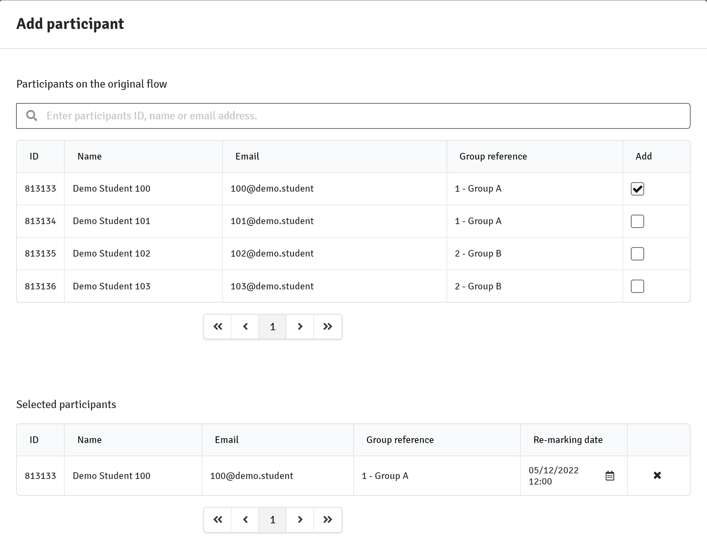This screenshot has width=707, height=539.
Task: Click ID 813135 cell
Action: [x=41, y=254]
